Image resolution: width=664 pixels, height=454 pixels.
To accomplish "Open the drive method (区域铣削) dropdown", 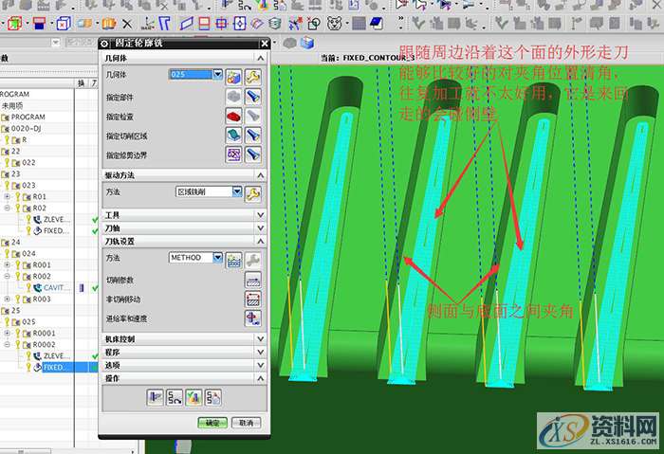I will point(238,192).
